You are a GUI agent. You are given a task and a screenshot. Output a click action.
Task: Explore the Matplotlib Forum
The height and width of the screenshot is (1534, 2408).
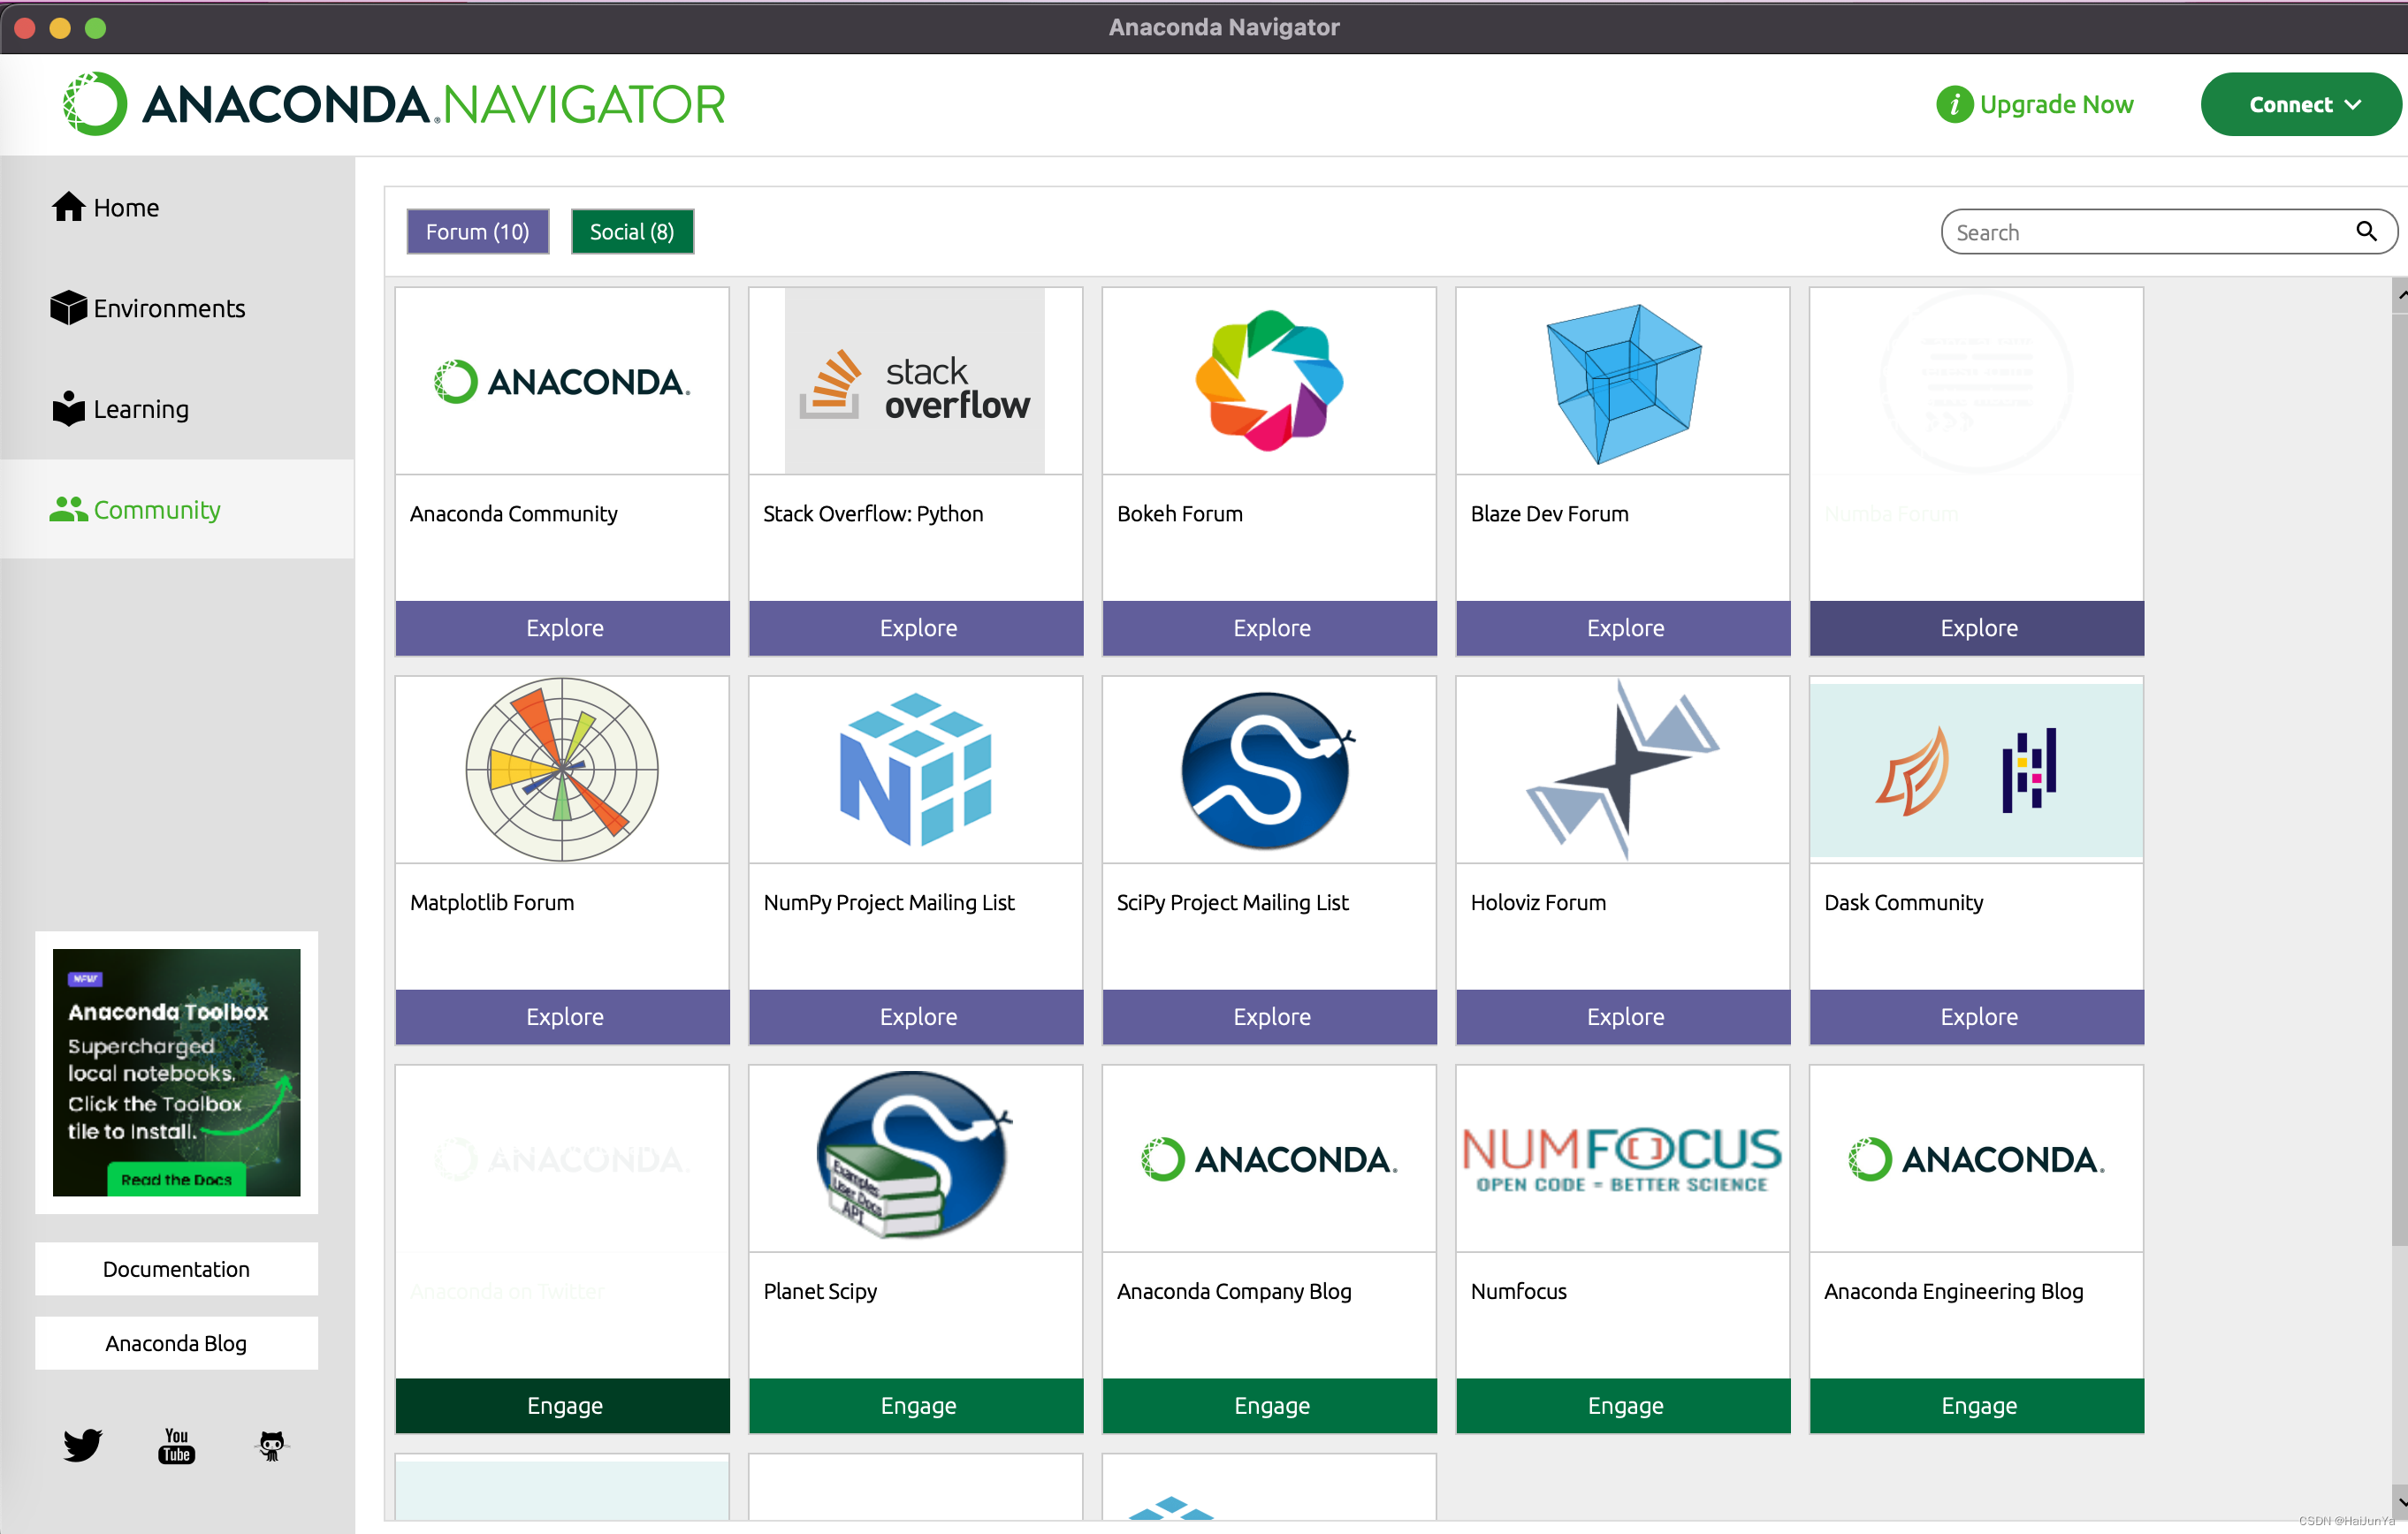(x=562, y=1016)
